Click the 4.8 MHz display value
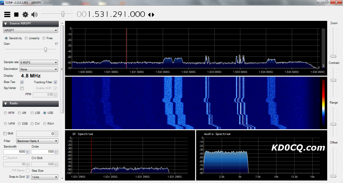 (x=31, y=76)
